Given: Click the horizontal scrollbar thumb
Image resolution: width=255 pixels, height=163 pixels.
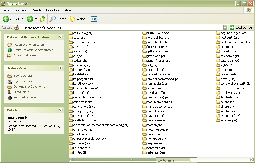Looking at the screenshot, I should coord(131,160).
